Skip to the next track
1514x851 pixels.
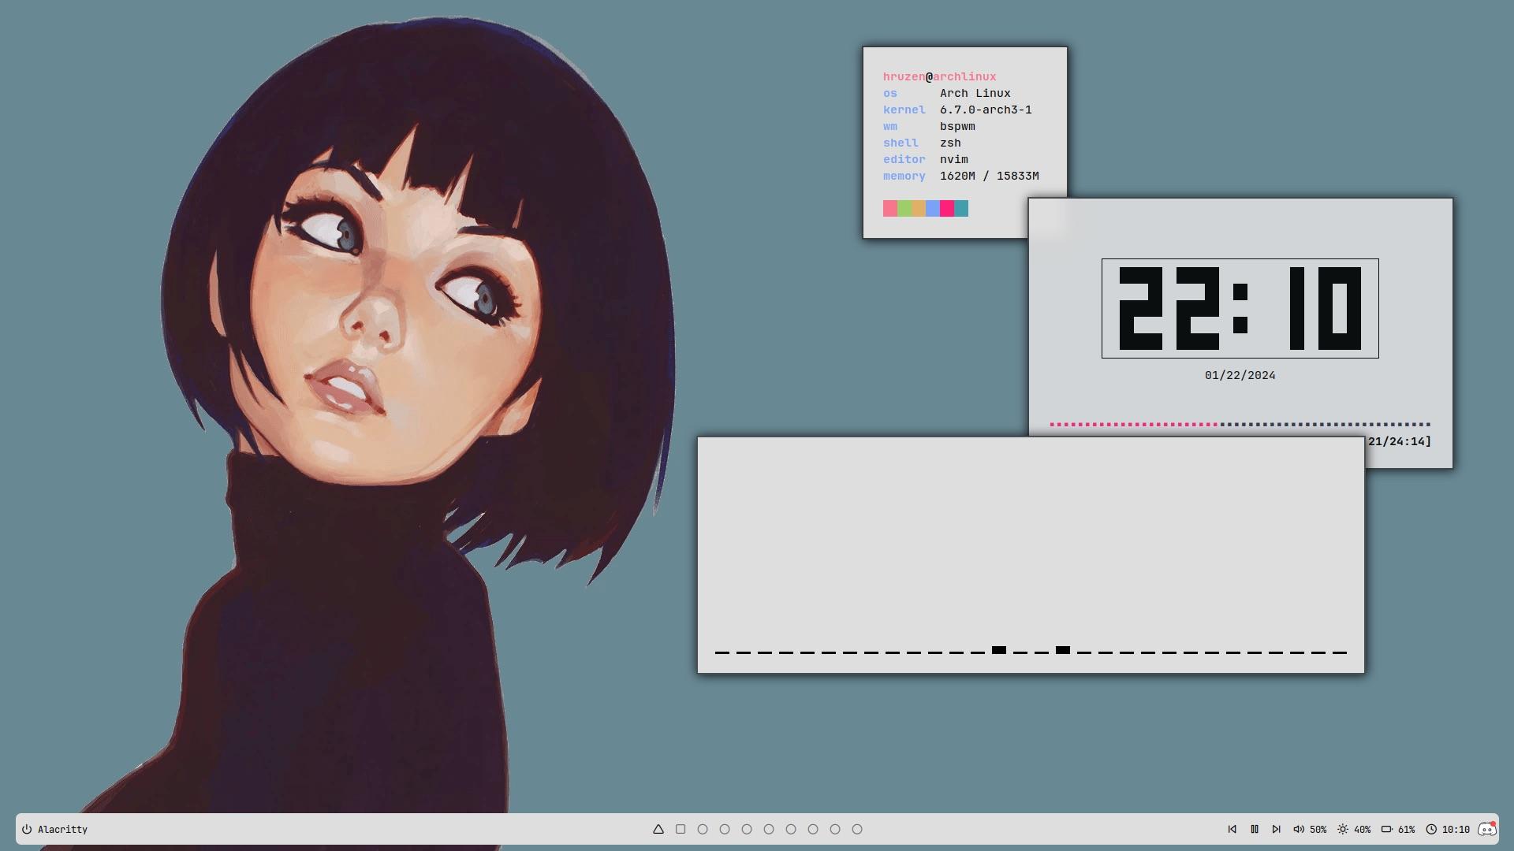coord(1277,829)
